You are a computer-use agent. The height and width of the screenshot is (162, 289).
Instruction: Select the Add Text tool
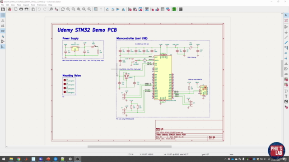(286, 96)
